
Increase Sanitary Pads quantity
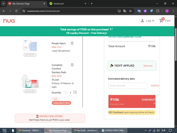click(75, 92)
